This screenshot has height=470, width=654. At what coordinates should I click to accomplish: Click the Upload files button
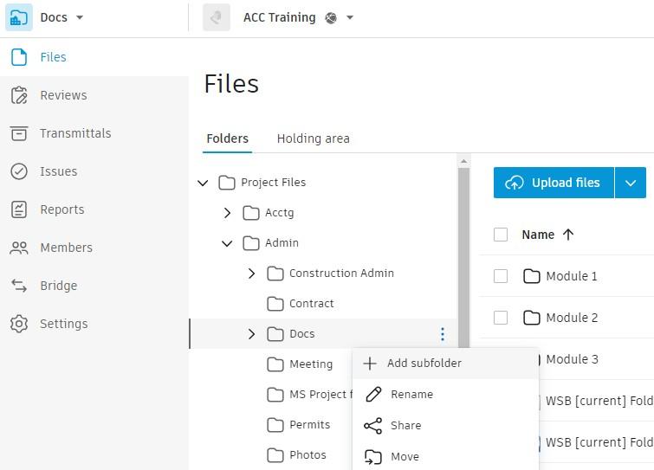[x=554, y=183]
